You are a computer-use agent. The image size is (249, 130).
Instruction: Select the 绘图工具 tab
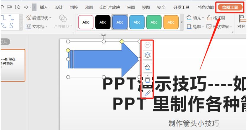click(230, 7)
